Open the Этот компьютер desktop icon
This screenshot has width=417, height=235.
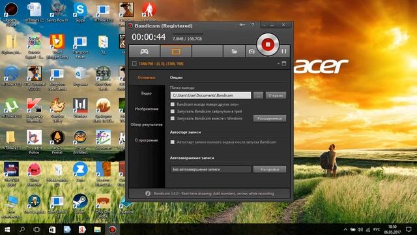click(11, 206)
